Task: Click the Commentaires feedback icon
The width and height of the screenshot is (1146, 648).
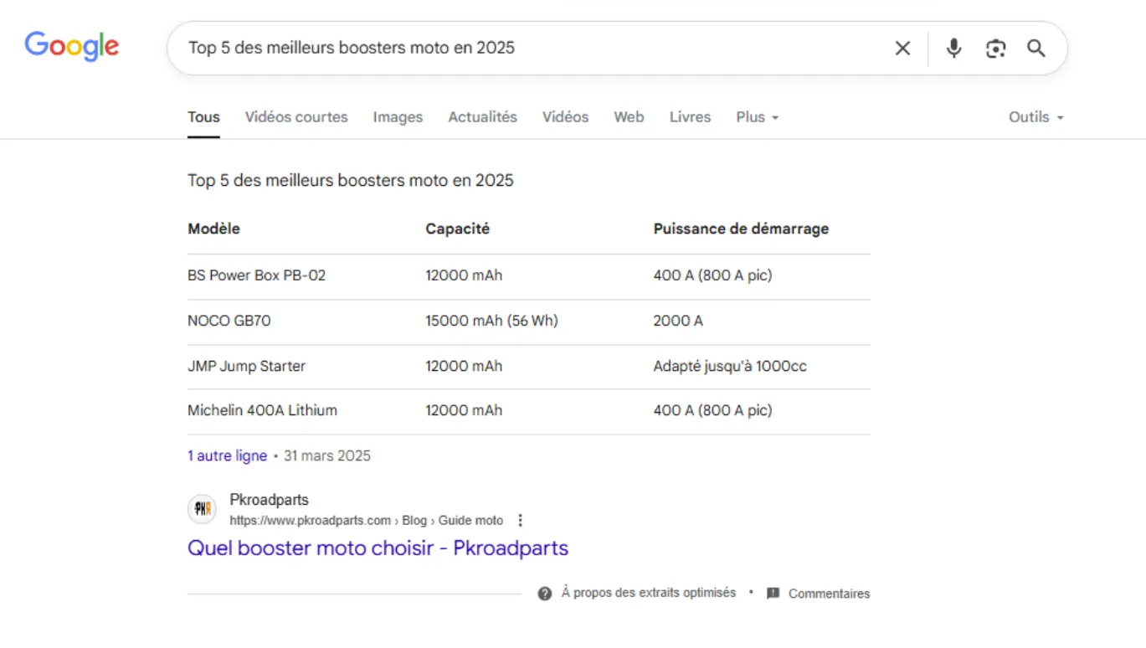Action: pos(773,594)
